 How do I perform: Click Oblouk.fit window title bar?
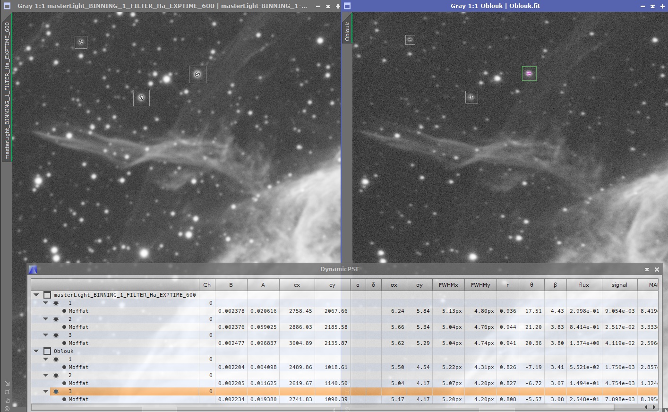click(495, 6)
